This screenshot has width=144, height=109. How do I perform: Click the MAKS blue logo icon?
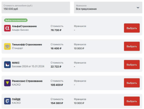point(7,65)
